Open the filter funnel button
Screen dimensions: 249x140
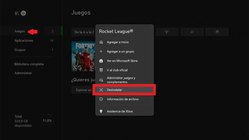coord(166,32)
